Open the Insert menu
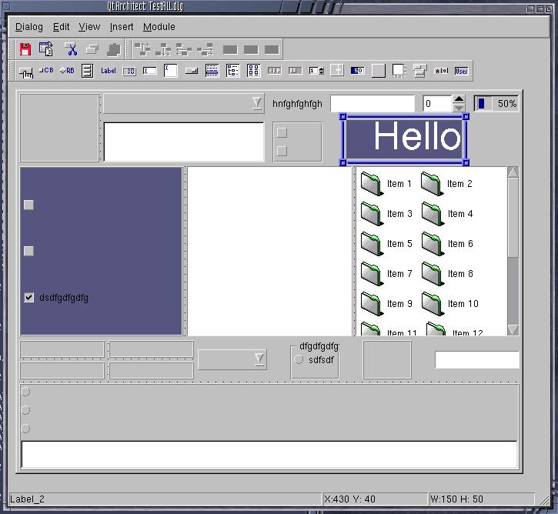 (x=122, y=27)
